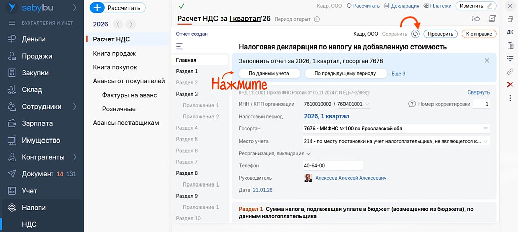Open the Место учета dropdown
This screenshot has height=232, width=518.
(x=486, y=141)
